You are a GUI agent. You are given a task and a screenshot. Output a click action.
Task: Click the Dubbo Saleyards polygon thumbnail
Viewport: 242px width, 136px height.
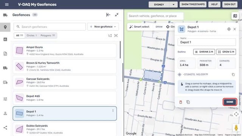click(x=19, y=129)
